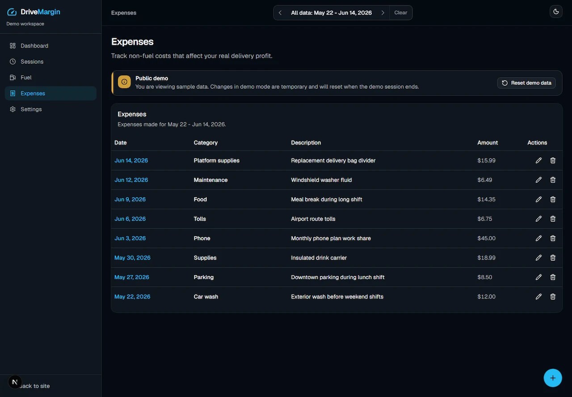This screenshot has width=572, height=397.
Task: Delete the Exterior wash before weekend shifts expense
Action: [x=553, y=297]
